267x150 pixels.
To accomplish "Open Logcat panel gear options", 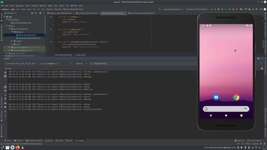I will tap(258, 58).
